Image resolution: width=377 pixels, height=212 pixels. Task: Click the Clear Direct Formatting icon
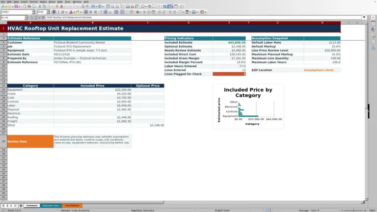(61, 6)
